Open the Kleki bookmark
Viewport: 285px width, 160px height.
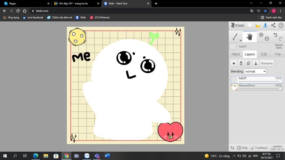(81, 17)
